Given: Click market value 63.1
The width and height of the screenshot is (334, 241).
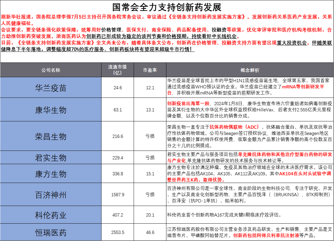Looking at the screenshot, I should click(x=118, y=110).
